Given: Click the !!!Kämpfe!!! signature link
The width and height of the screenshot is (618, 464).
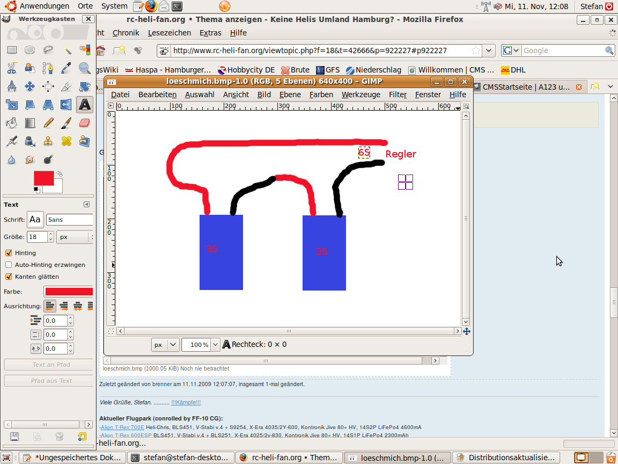Looking at the screenshot, I should [x=186, y=402].
